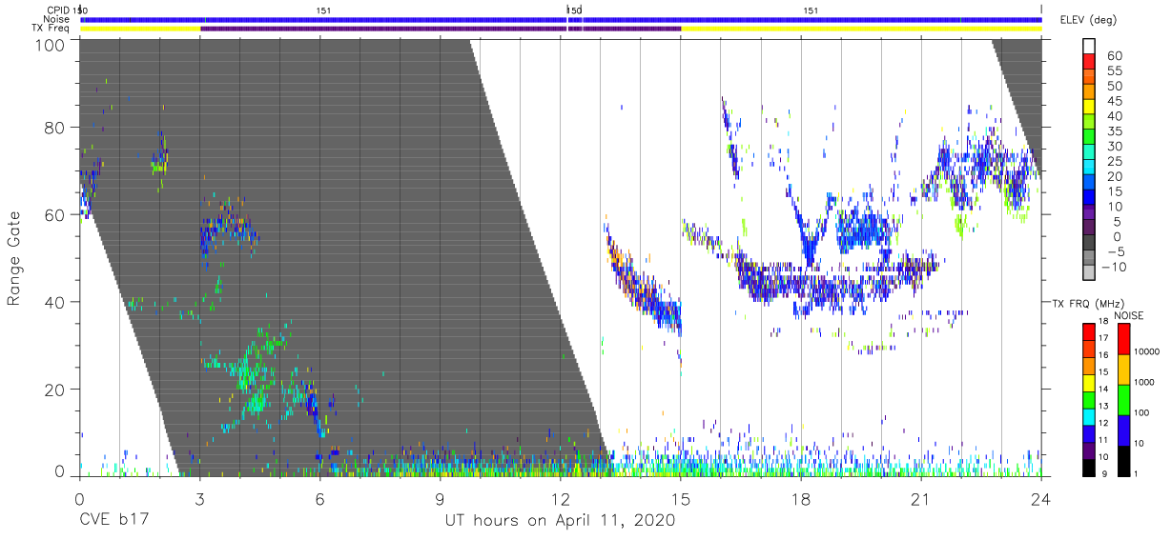The image size is (1171, 540).
Task: Click x-axis tick label '18'
Action: (801, 498)
